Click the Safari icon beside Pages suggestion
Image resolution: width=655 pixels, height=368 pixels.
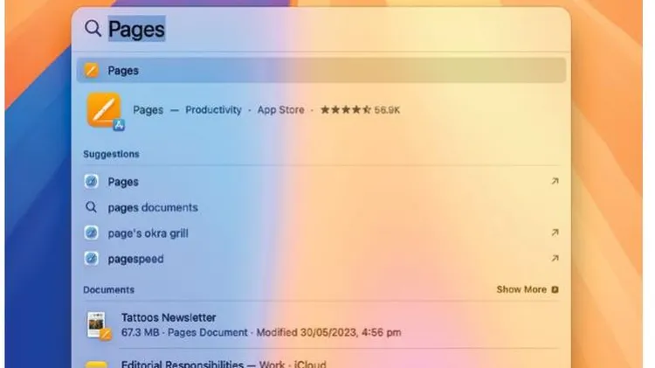[91, 182]
